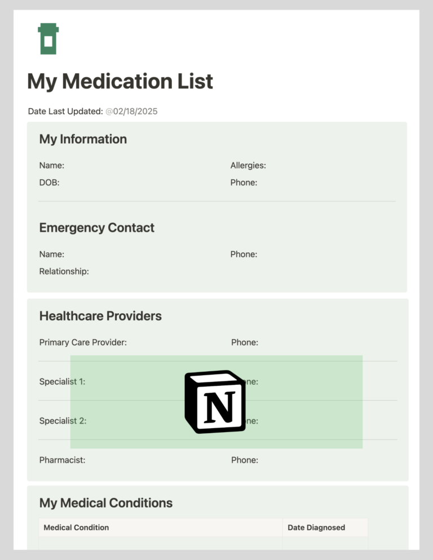Select the Emergency Contact heading

(97, 228)
